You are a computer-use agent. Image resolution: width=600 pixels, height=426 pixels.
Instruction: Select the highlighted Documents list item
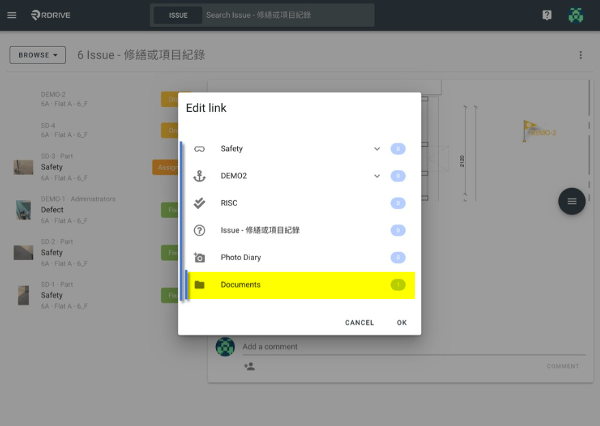300,285
